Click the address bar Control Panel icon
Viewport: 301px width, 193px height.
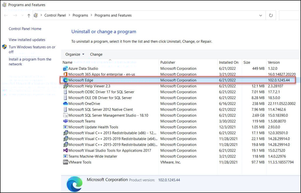tap(36, 15)
